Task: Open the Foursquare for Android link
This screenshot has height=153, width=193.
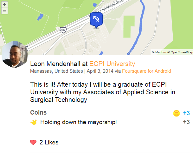Action: click(x=146, y=71)
